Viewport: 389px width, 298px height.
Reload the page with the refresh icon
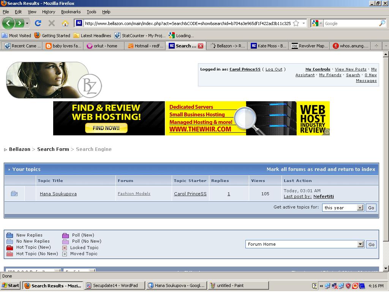pos(38,23)
